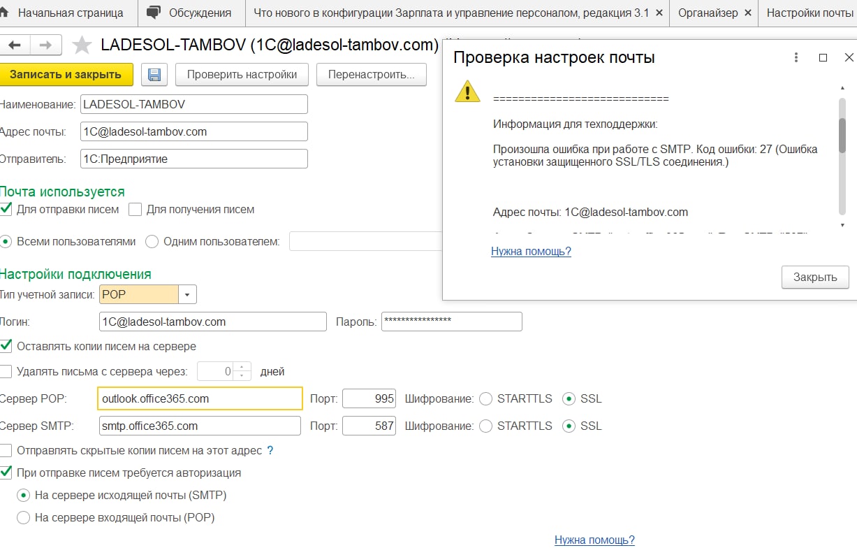Click the question mark help icon
This screenshot has height=555, width=857.
pos(270,451)
